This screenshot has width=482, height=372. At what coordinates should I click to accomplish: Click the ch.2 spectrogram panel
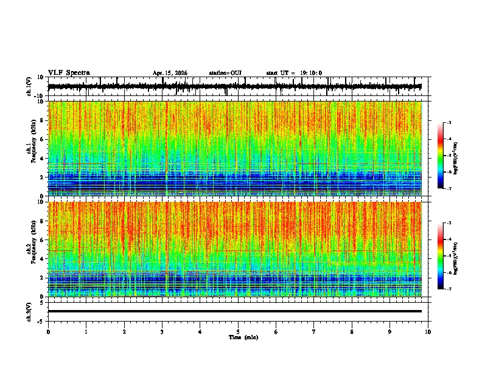(x=235, y=249)
